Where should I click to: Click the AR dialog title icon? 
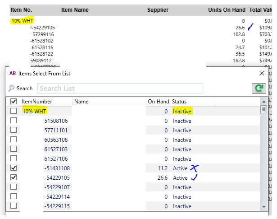point(12,73)
